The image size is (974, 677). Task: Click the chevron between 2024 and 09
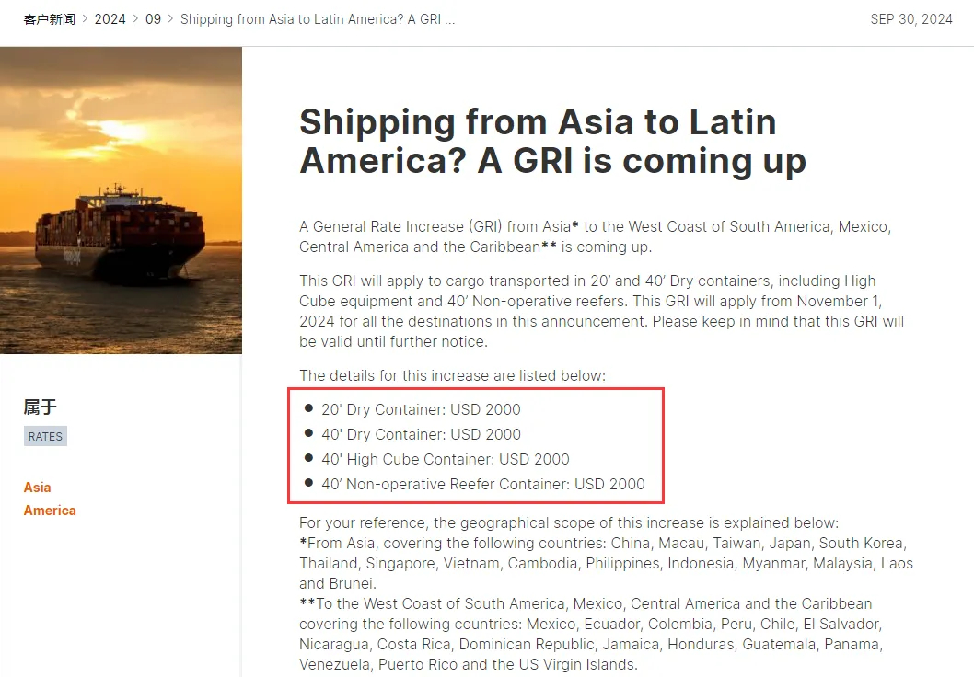coord(135,19)
